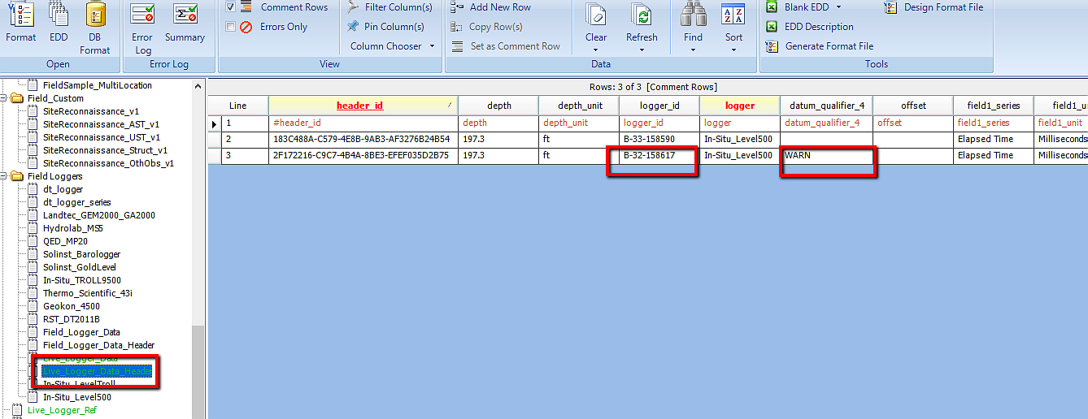Click Add New Row
1088x419 pixels.
point(491,7)
